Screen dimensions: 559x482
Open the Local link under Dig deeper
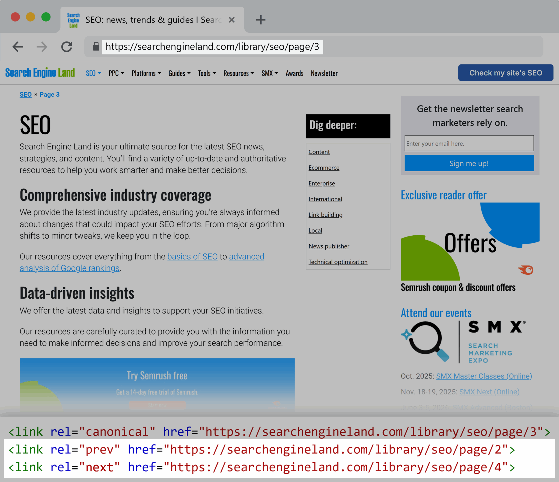click(x=315, y=230)
